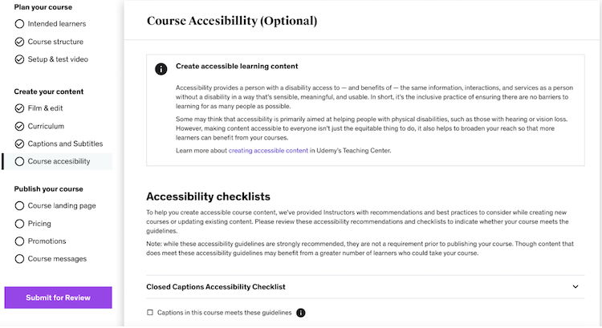Screen dimensions: 602x328
Task: Navigate to the Pricing section
Action: (x=39, y=224)
